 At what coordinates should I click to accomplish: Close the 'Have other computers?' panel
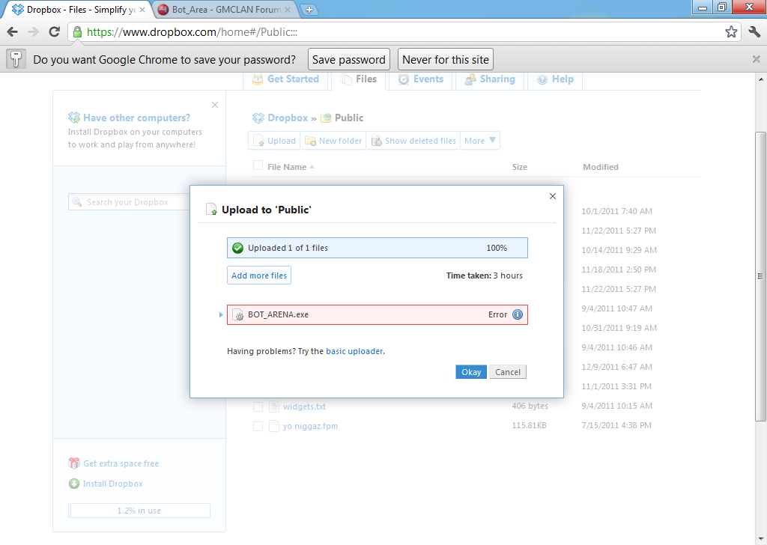coord(215,105)
